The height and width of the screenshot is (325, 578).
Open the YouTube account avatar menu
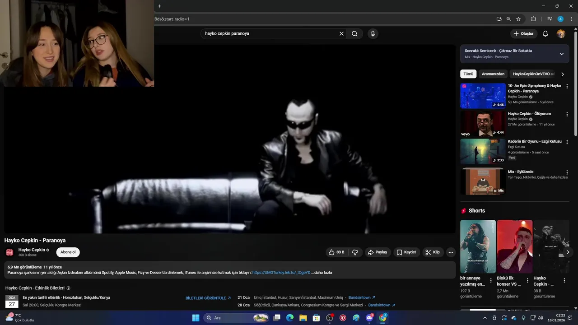tap(561, 34)
